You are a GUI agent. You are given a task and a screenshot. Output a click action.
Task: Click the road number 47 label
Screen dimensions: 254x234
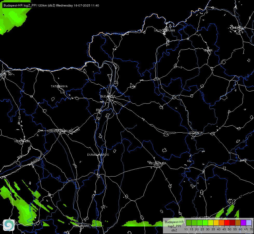[x=241, y=197]
